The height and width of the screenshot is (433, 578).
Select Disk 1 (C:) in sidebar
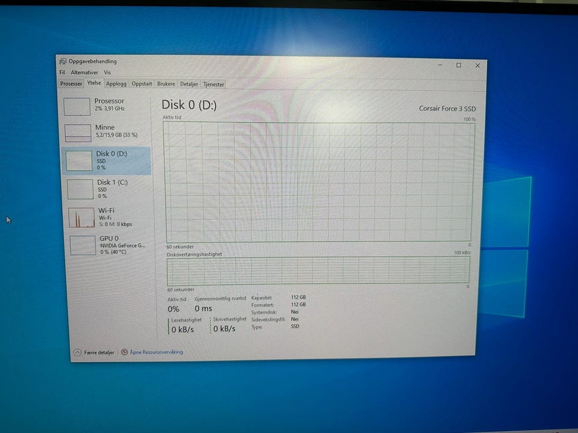(108, 189)
